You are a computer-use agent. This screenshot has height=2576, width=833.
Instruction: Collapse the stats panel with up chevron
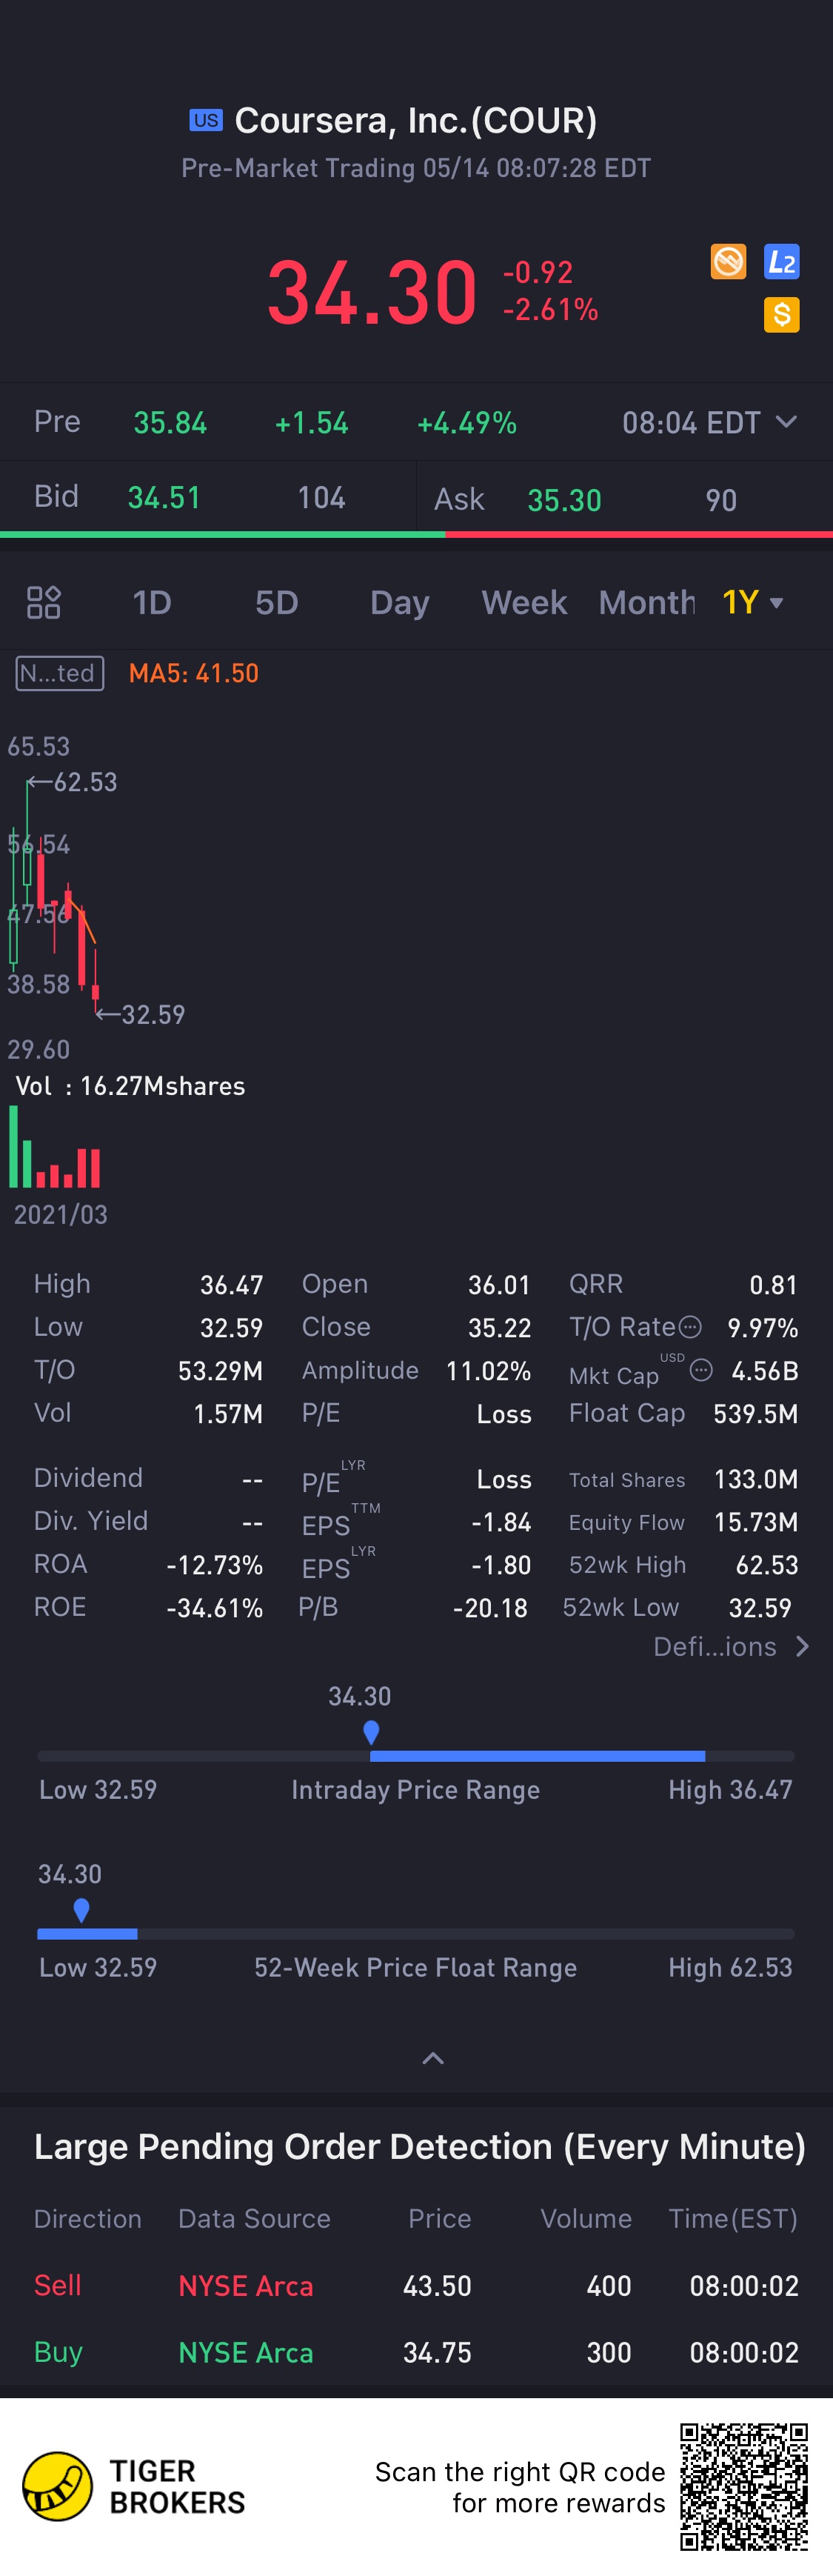(x=433, y=2058)
